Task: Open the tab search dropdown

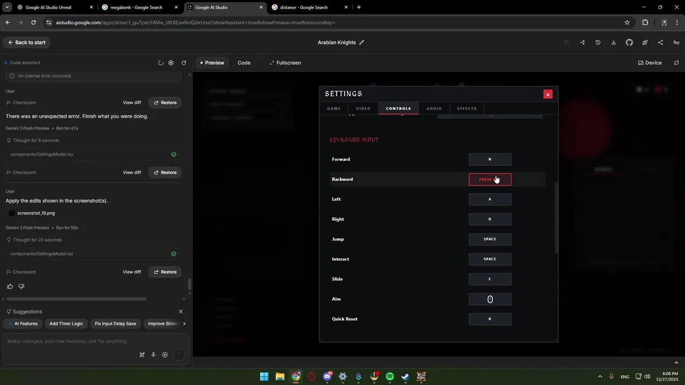Action: 7,7
